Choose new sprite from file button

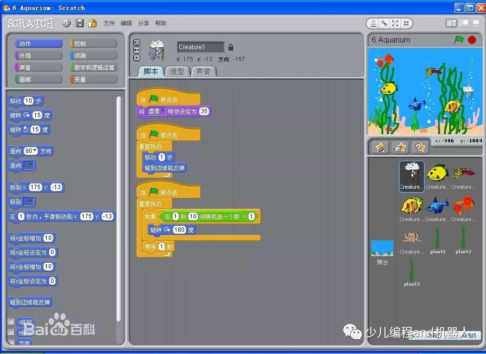pos(400,147)
